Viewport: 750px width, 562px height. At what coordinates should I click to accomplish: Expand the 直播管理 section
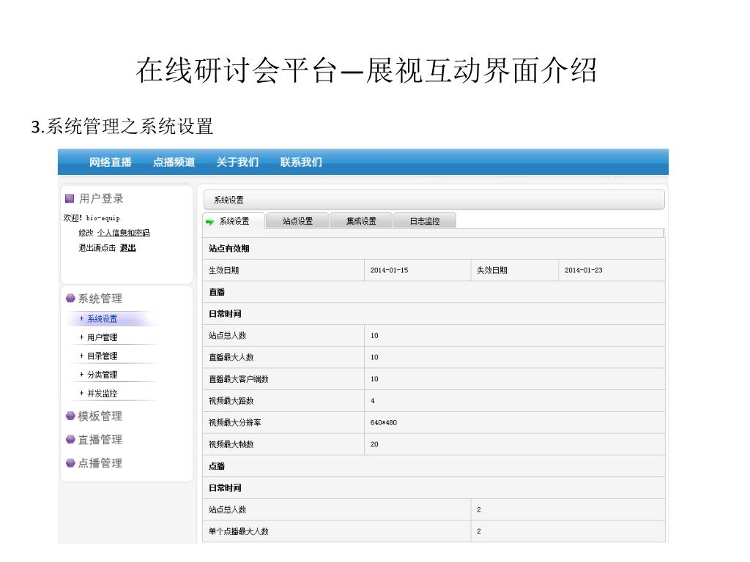tap(100, 440)
